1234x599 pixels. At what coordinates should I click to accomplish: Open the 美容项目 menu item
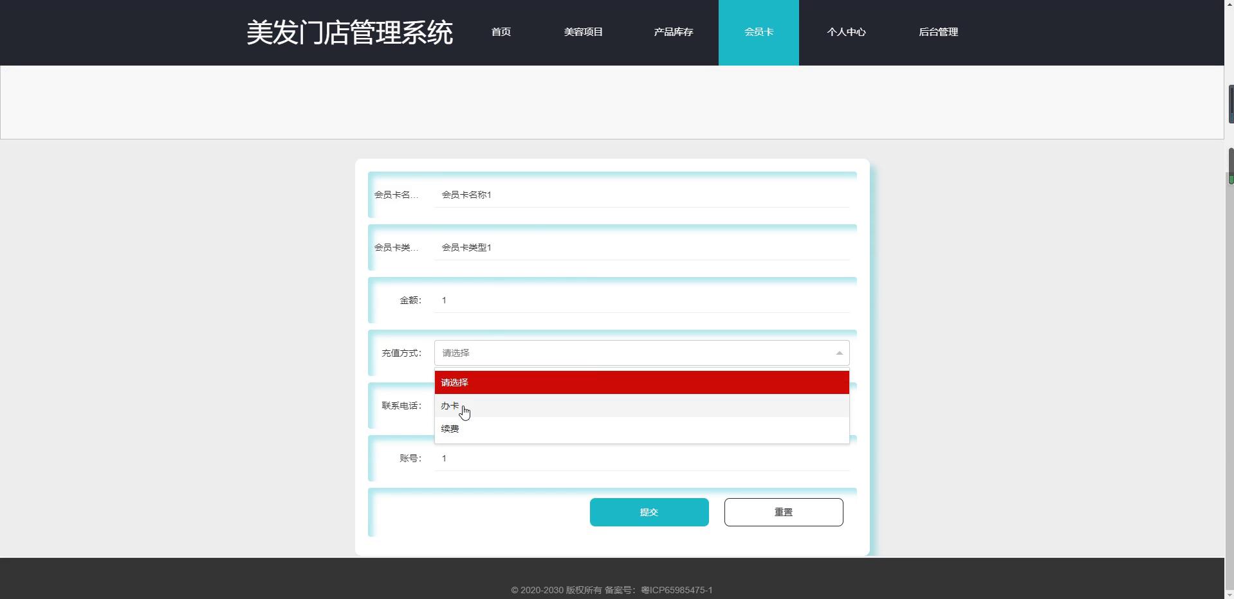click(583, 32)
